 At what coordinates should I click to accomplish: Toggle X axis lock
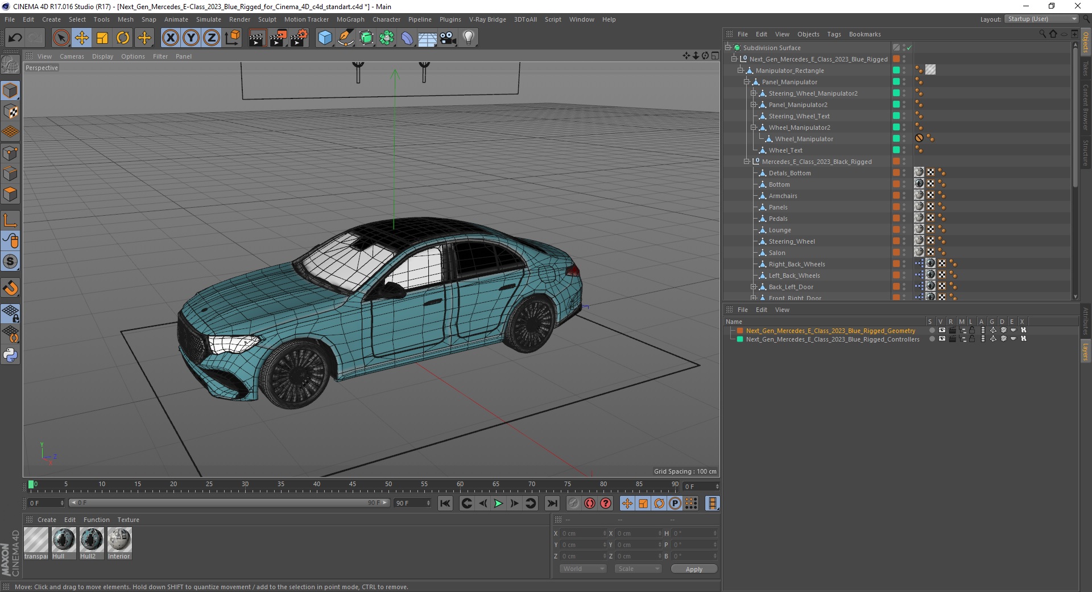coord(170,38)
